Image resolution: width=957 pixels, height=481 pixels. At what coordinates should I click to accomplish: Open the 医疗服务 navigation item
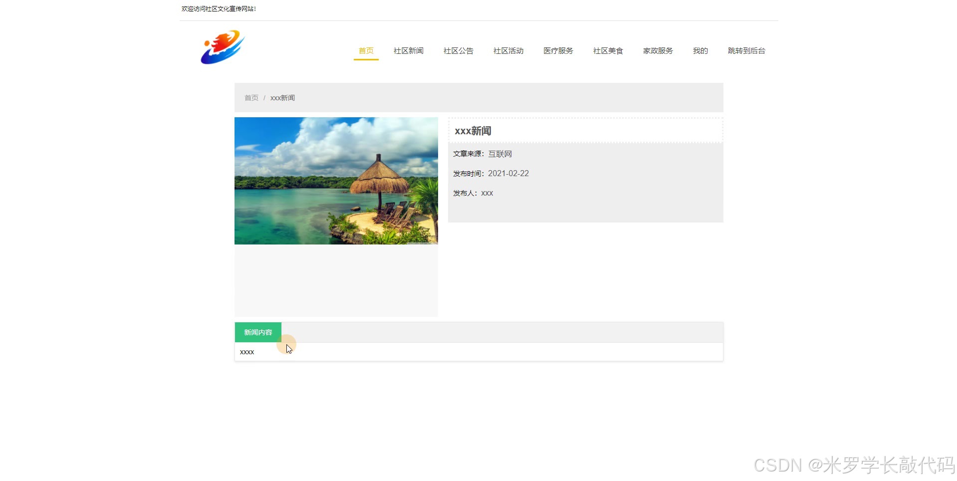pos(558,50)
